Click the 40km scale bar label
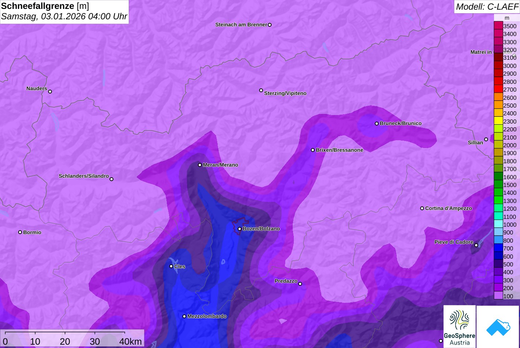 tap(130, 341)
